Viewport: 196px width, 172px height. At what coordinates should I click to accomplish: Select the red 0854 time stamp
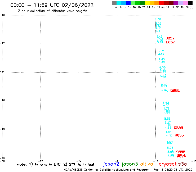point(181,156)
